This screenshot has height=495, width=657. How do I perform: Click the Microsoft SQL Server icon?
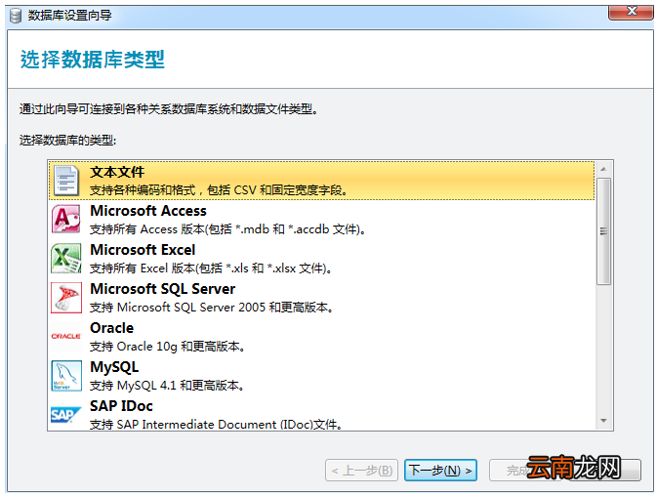66,298
